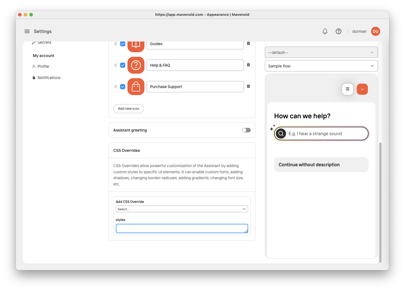Click Continue without description
The width and height of the screenshot is (405, 291).
pos(321,165)
